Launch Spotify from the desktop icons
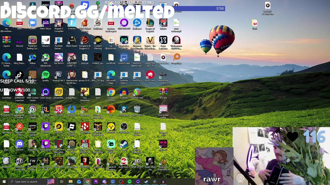Viewport: 330px width, 185px height. [x=46, y=76]
